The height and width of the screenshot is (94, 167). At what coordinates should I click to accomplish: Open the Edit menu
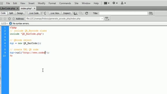point(15,3)
